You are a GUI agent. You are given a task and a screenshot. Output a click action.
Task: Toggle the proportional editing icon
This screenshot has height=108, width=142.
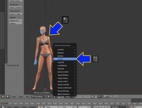click(x=96, y=97)
